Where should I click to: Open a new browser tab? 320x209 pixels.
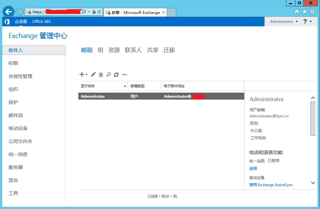pos(171,12)
